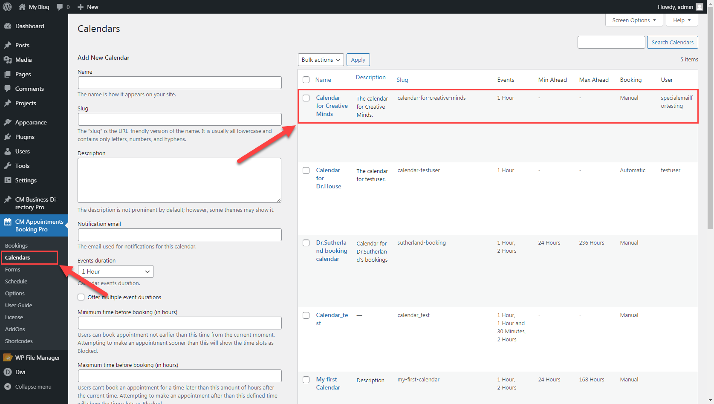Focus the calendars search box
Image resolution: width=714 pixels, height=404 pixels.
[611, 42]
